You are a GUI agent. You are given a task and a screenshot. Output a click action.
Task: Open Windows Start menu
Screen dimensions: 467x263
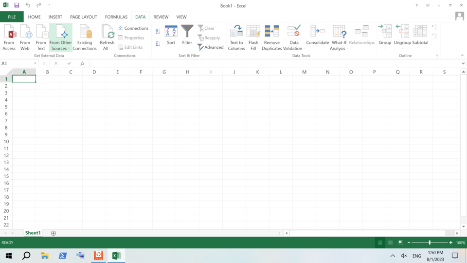(x=9, y=256)
